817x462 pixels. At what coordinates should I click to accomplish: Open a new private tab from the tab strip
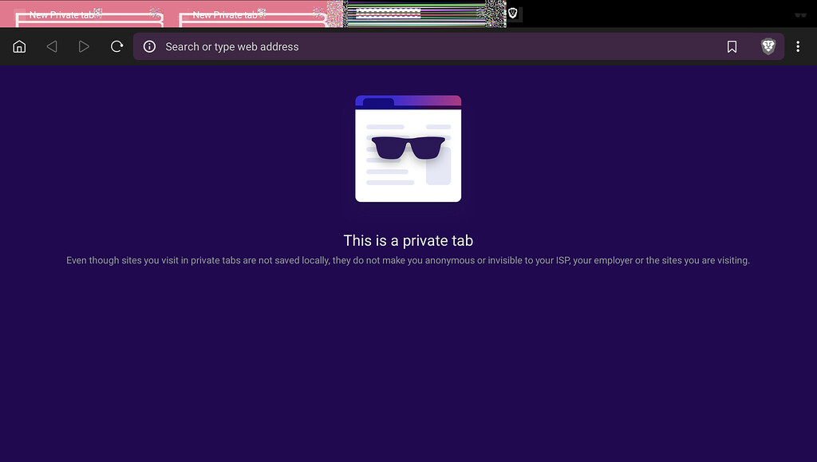(512, 14)
